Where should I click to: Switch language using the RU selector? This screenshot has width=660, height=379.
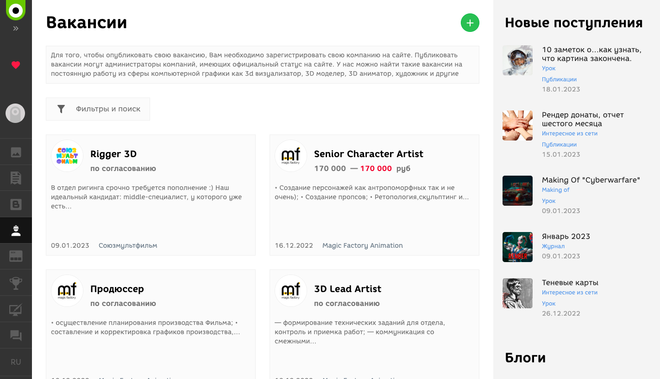[x=16, y=362]
